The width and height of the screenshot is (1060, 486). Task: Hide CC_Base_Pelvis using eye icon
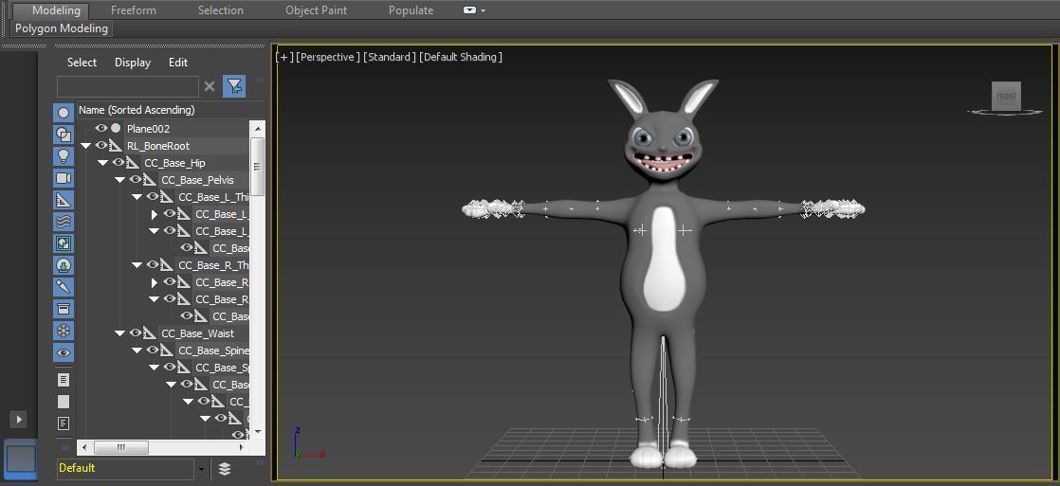coord(136,180)
